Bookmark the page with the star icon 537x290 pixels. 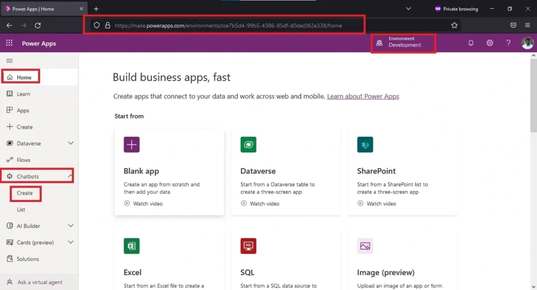454,25
